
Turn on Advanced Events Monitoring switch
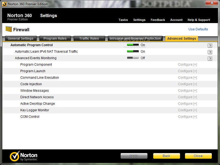point(133,58)
